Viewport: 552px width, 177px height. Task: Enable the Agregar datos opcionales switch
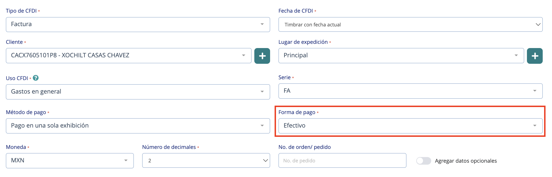pos(424,161)
